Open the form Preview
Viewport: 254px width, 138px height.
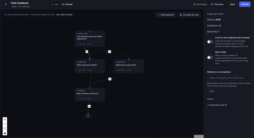click(217, 4)
